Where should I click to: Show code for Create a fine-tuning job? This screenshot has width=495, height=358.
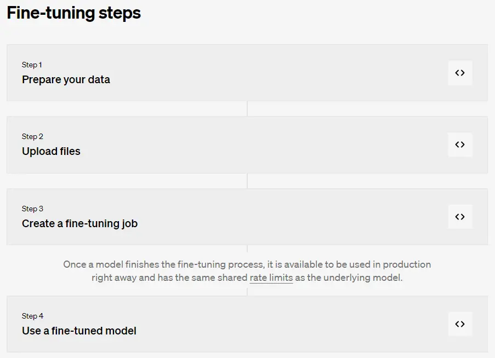(460, 217)
